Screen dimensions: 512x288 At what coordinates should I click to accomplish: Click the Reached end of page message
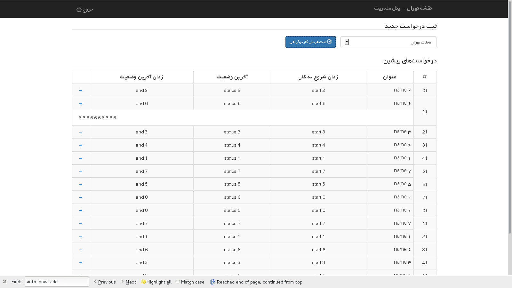pos(260,282)
